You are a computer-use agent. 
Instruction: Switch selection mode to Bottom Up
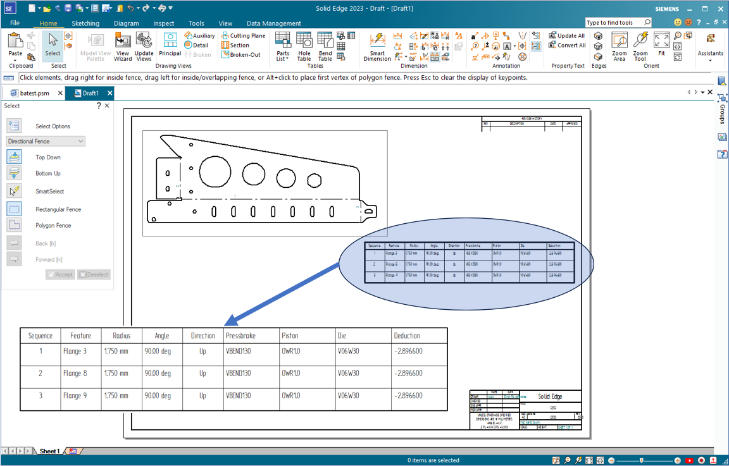pos(14,173)
